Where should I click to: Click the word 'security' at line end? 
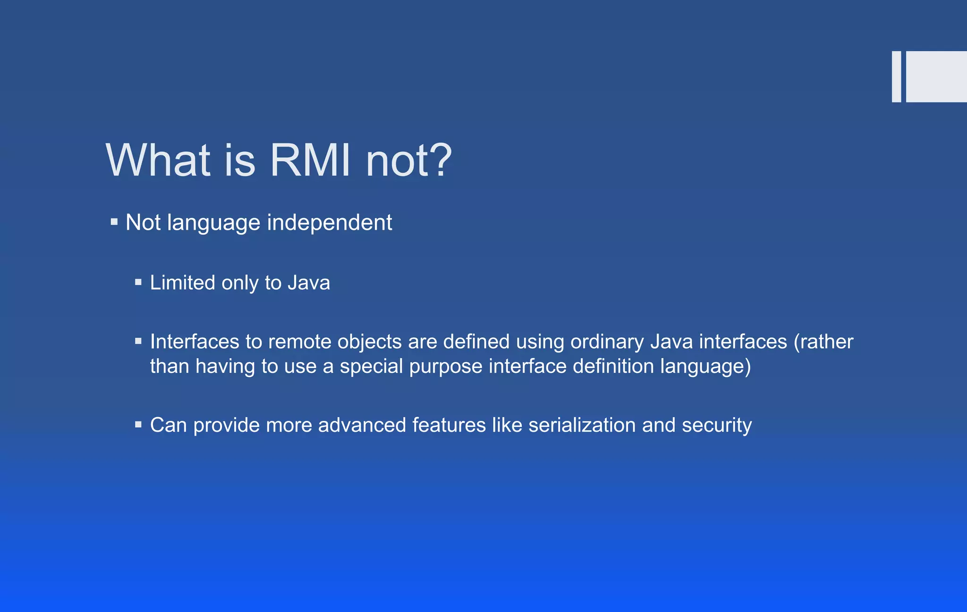pyautogui.click(x=716, y=425)
